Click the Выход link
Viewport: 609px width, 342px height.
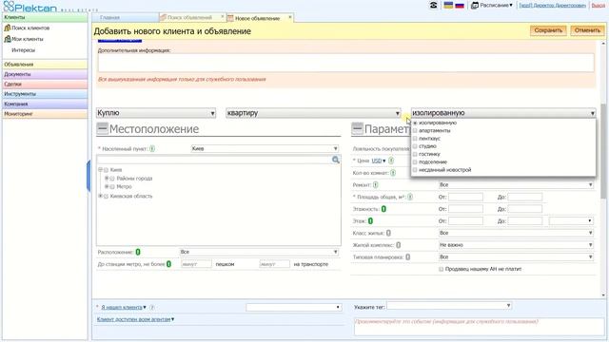point(599,6)
